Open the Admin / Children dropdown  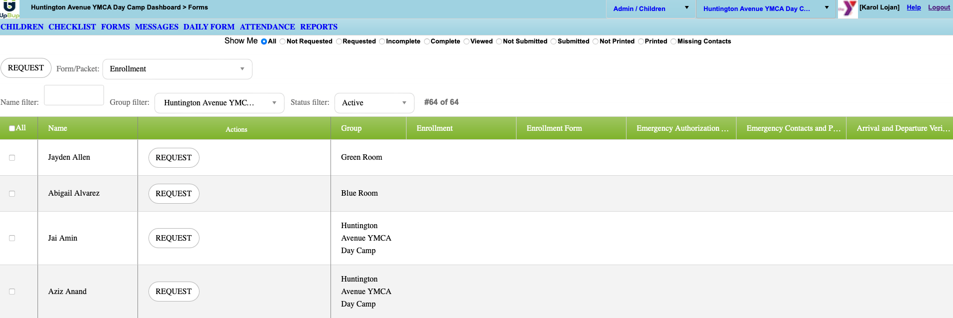coord(650,8)
